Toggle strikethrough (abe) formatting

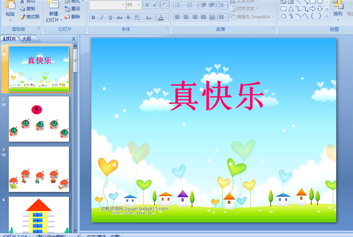pos(119,17)
